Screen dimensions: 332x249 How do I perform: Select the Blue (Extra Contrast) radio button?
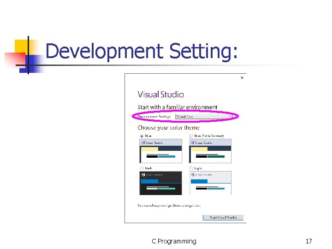[191, 136]
